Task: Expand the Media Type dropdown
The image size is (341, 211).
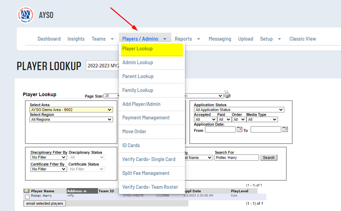Action: (262, 119)
